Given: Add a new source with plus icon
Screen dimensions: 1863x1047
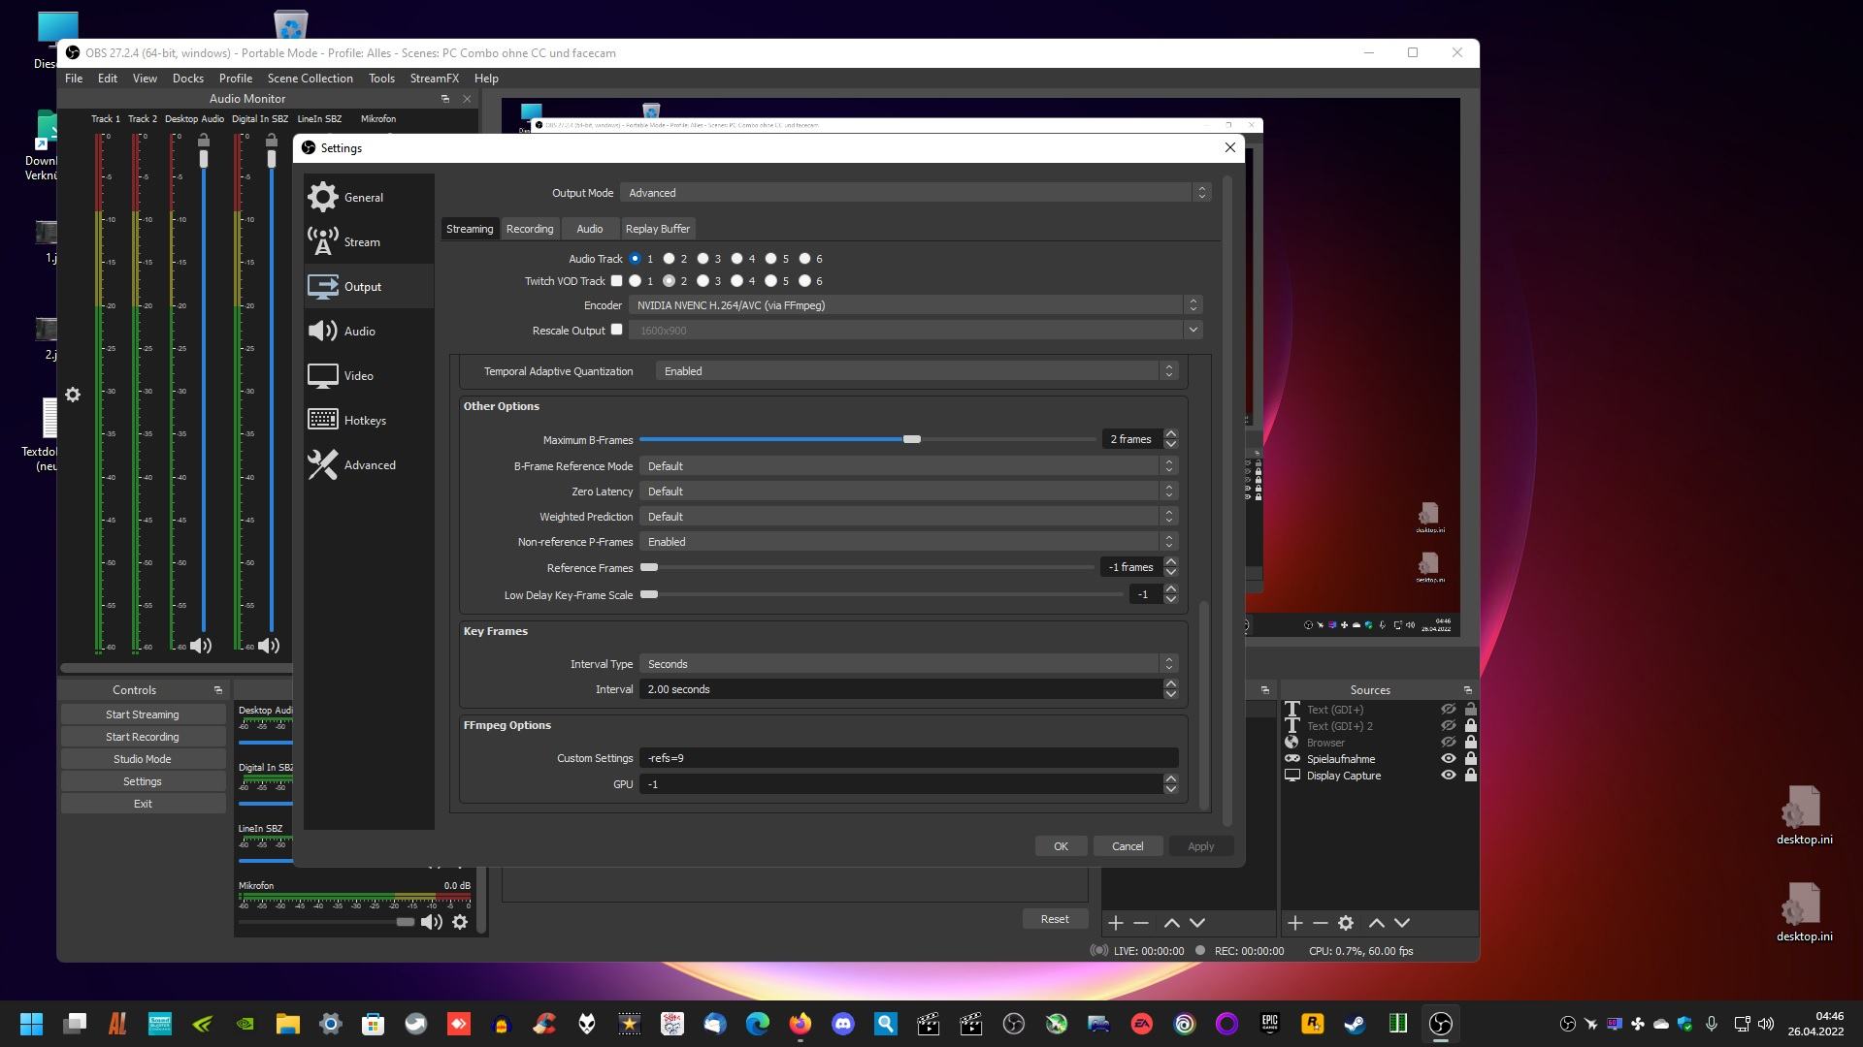Looking at the screenshot, I should (1294, 923).
